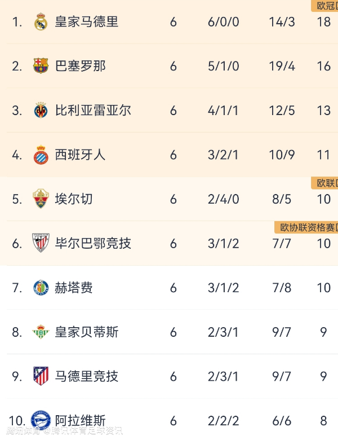338x440 pixels.
Task: Click the Real Betis club crest
Action: (x=41, y=332)
